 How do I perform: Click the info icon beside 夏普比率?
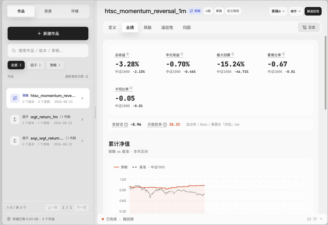[x=283, y=54]
